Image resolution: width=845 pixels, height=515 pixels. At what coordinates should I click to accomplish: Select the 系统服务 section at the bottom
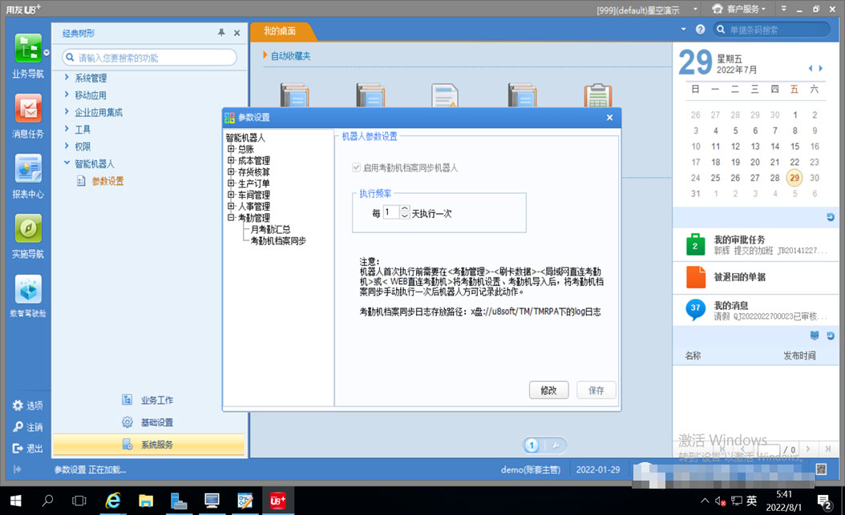(149, 445)
